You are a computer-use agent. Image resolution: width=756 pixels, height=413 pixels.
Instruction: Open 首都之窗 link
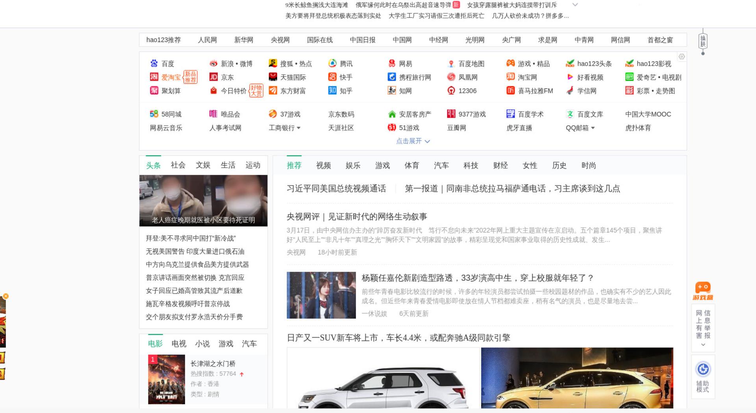pos(660,40)
